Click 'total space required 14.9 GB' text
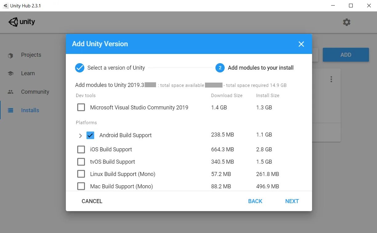The height and width of the screenshot is (233, 377). (256, 85)
